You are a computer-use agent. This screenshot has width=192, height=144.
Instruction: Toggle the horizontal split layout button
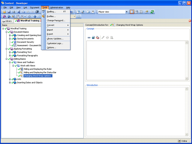click(136, 12)
